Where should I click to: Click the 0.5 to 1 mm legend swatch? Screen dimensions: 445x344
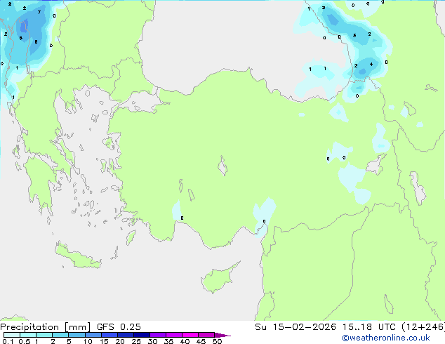coord(28,335)
